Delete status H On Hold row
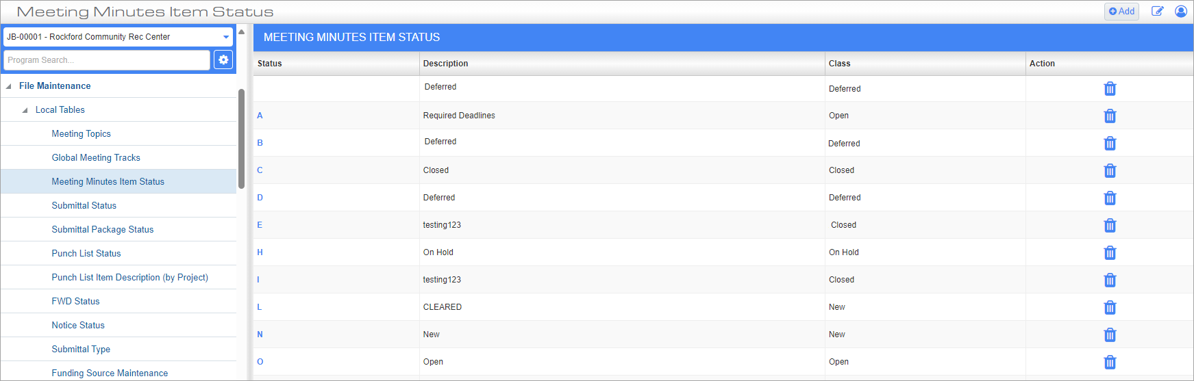1194x381 pixels. click(x=1110, y=253)
